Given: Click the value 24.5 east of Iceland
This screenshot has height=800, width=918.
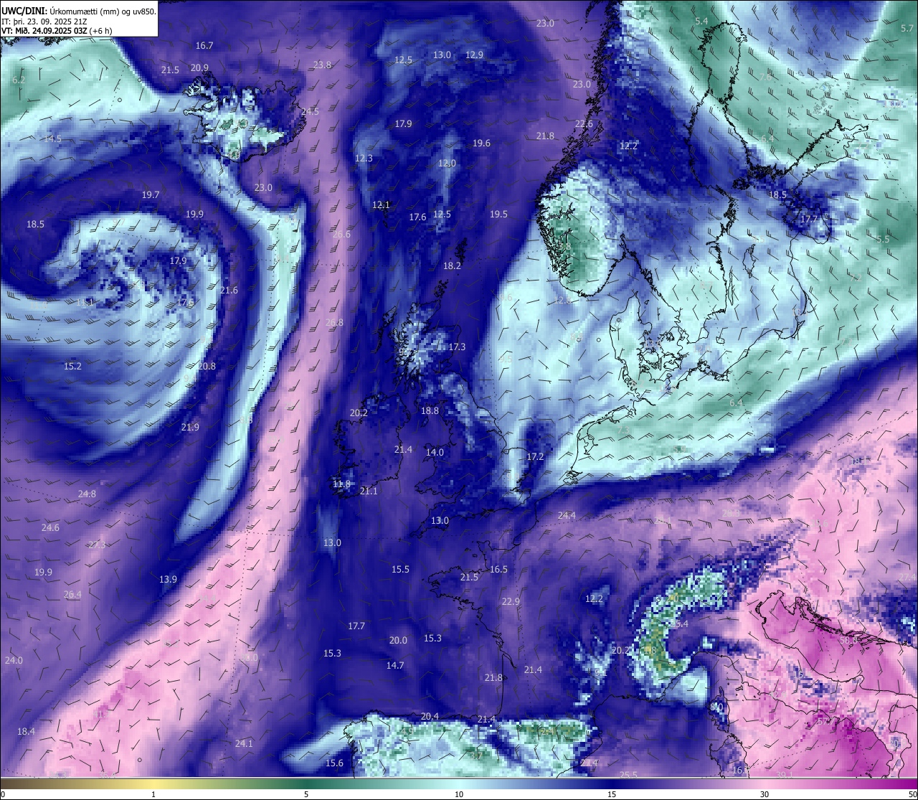Looking at the screenshot, I should coord(310,112).
